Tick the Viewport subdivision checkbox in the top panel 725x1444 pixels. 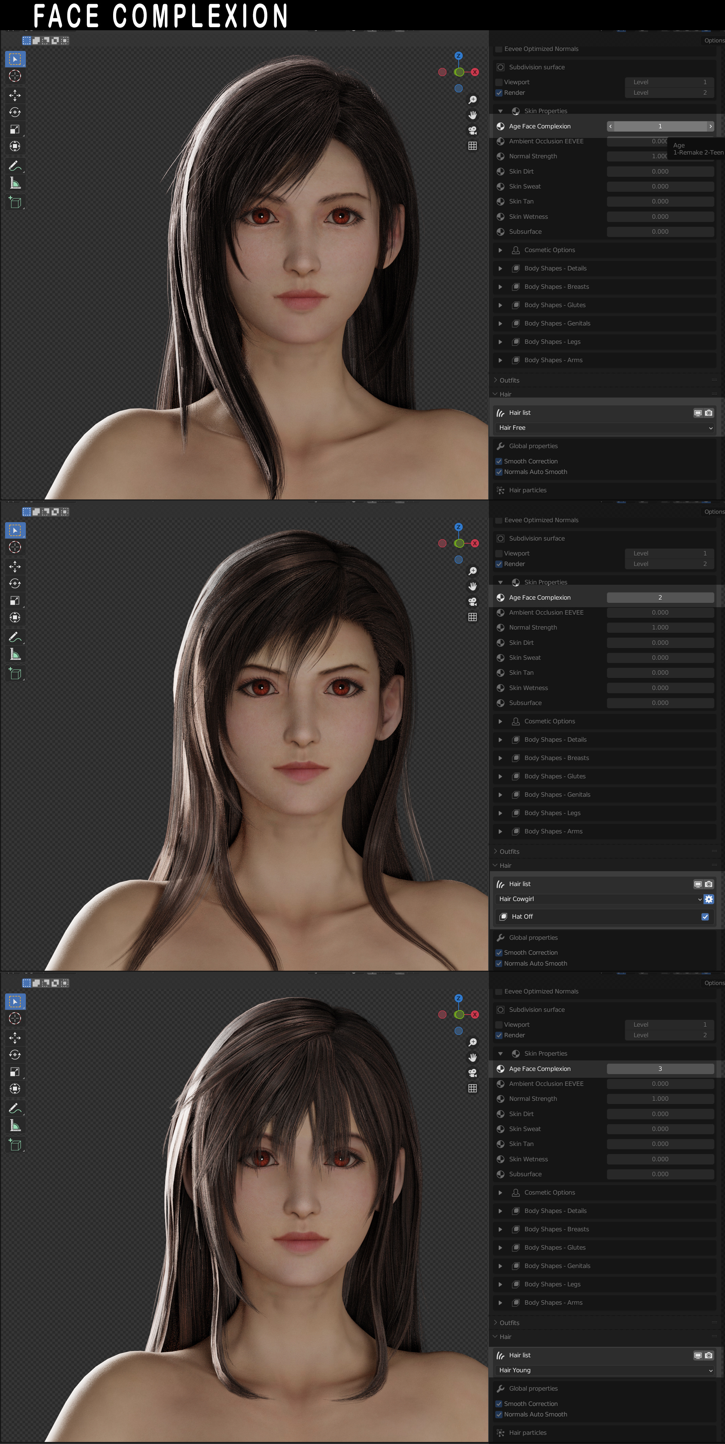point(498,83)
